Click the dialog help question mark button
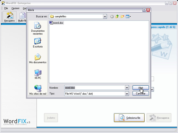The image size is (178, 133). coord(144,10)
